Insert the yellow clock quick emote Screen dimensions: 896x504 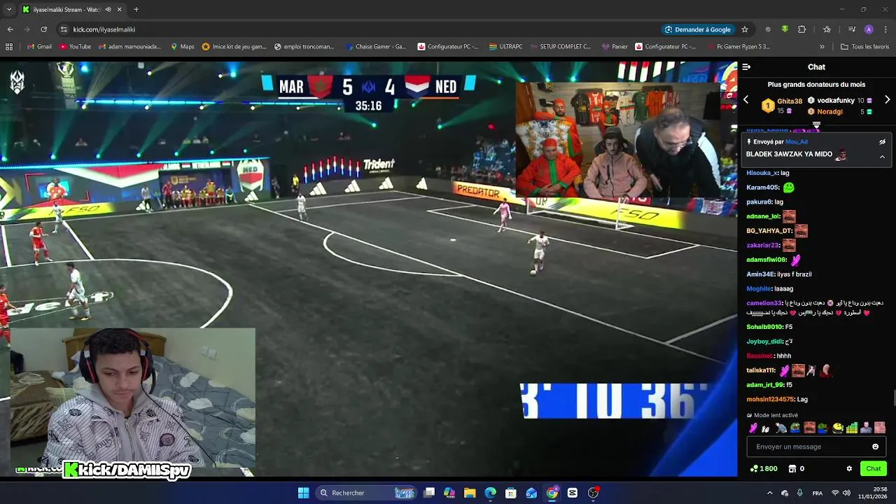pos(837,428)
